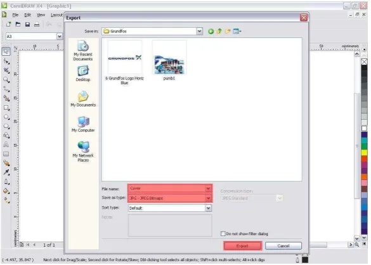Expand the File name dropdown arrow

click(x=208, y=188)
